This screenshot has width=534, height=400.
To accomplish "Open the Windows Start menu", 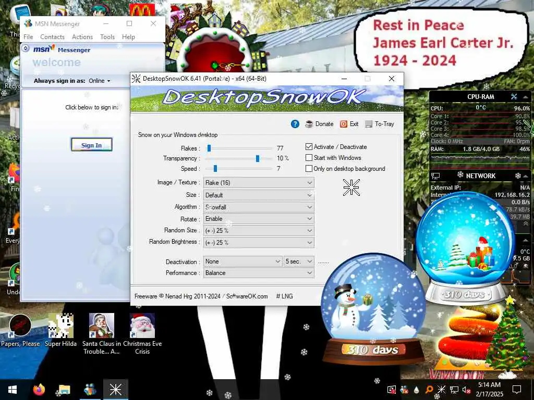I will pos(13,390).
